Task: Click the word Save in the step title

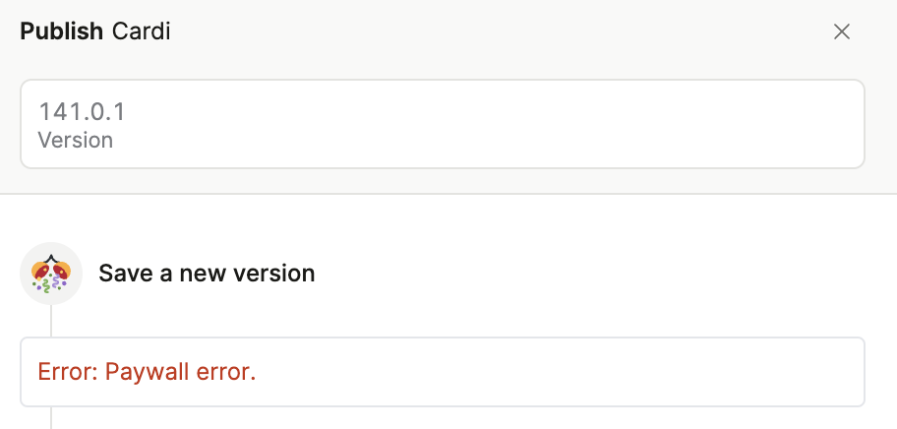Action: [x=120, y=273]
